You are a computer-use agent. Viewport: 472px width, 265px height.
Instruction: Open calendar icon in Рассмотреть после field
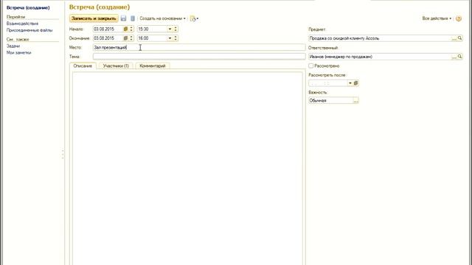pyautogui.click(x=355, y=83)
